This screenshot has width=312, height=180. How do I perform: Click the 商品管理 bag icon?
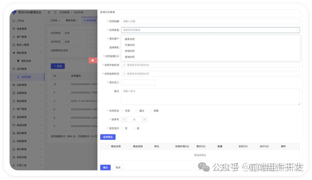tap(14, 101)
